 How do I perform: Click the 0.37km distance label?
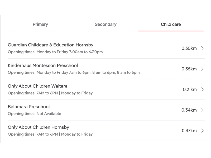189,131
